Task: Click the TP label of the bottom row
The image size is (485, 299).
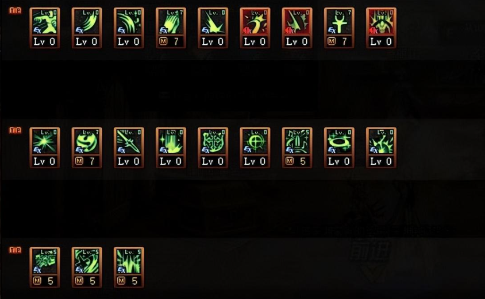Action: [x=15, y=250]
